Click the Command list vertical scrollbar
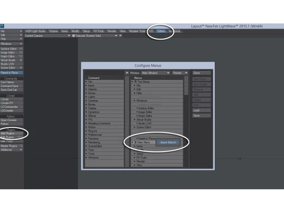The height and width of the screenshot is (213, 284). (x=127, y=122)
